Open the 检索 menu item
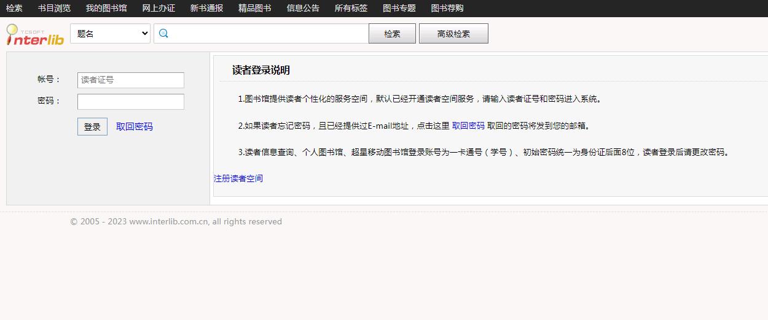The image size is (768, 320). [x=14, y=8]
